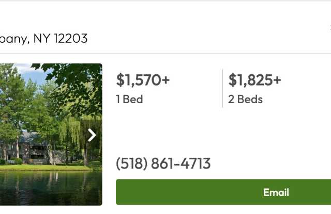
Task: Open the apartment photo with the pond
Action: pos(51,134)
